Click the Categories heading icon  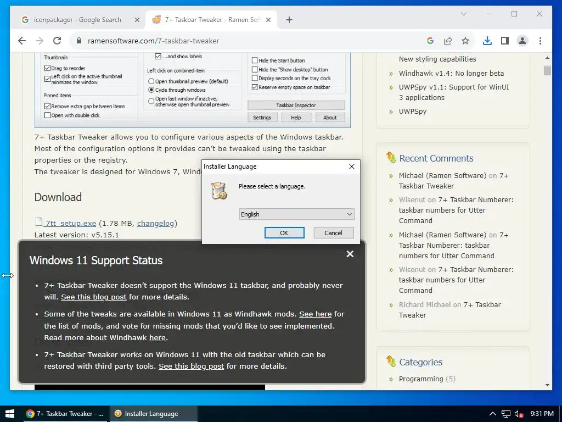(x=391, y=362)
